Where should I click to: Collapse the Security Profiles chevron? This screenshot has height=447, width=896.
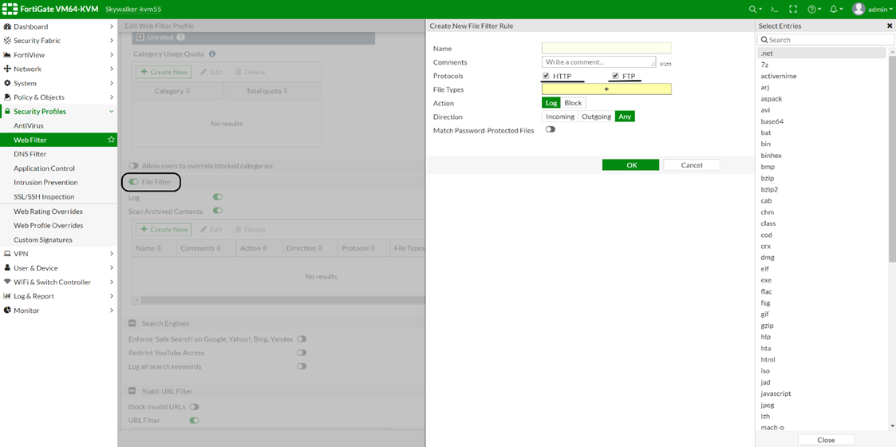click(x=112, y=112)
